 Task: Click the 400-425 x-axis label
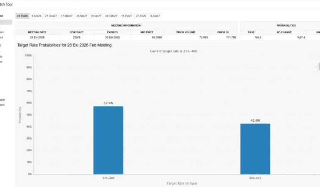coord(255,178)
